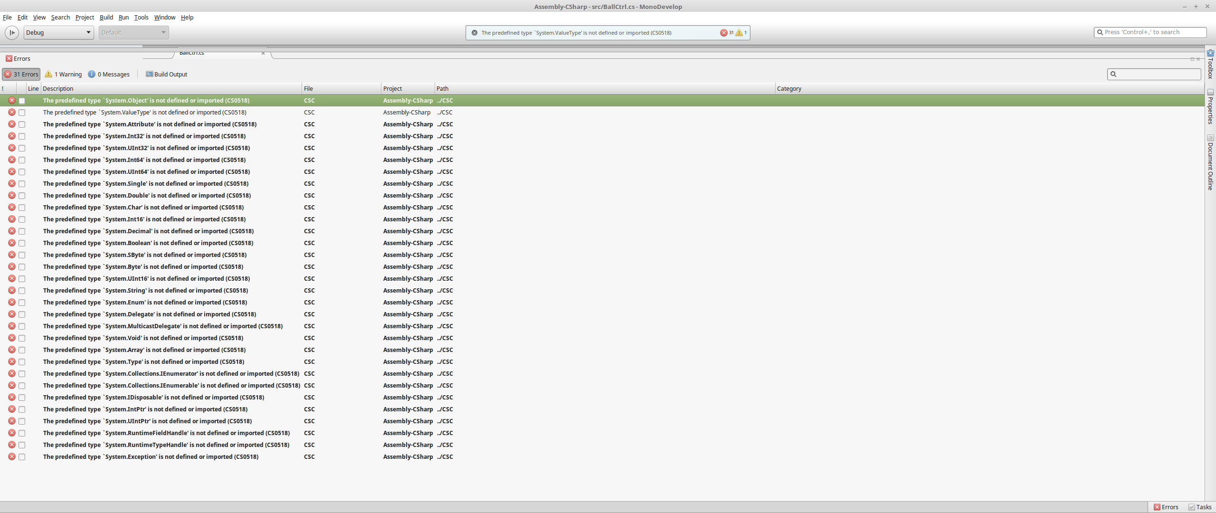Show the Build Output log
This screenshot has height=513, width=1216.
pos(166,74)
